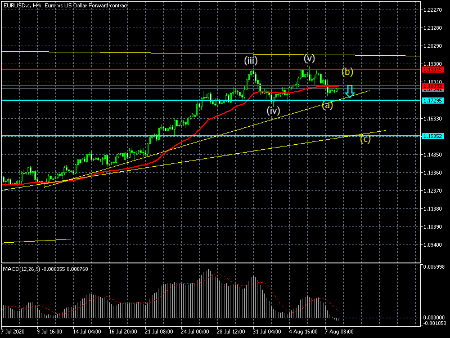Click the yellow (c) target label
450x338 pixels.
pos(365,139)
